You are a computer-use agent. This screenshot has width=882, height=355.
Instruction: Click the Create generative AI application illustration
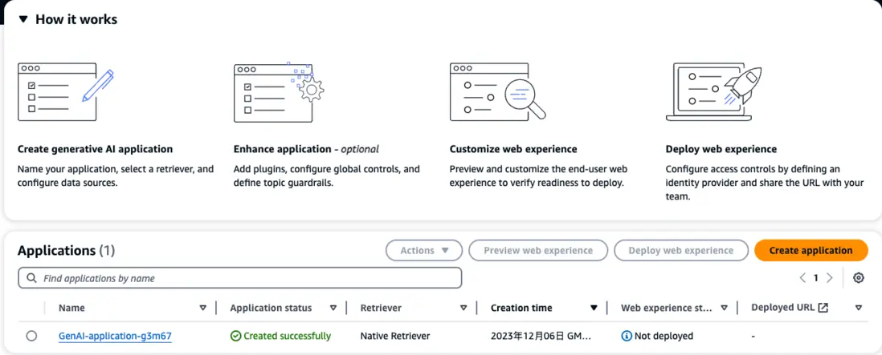click(66, 92)
